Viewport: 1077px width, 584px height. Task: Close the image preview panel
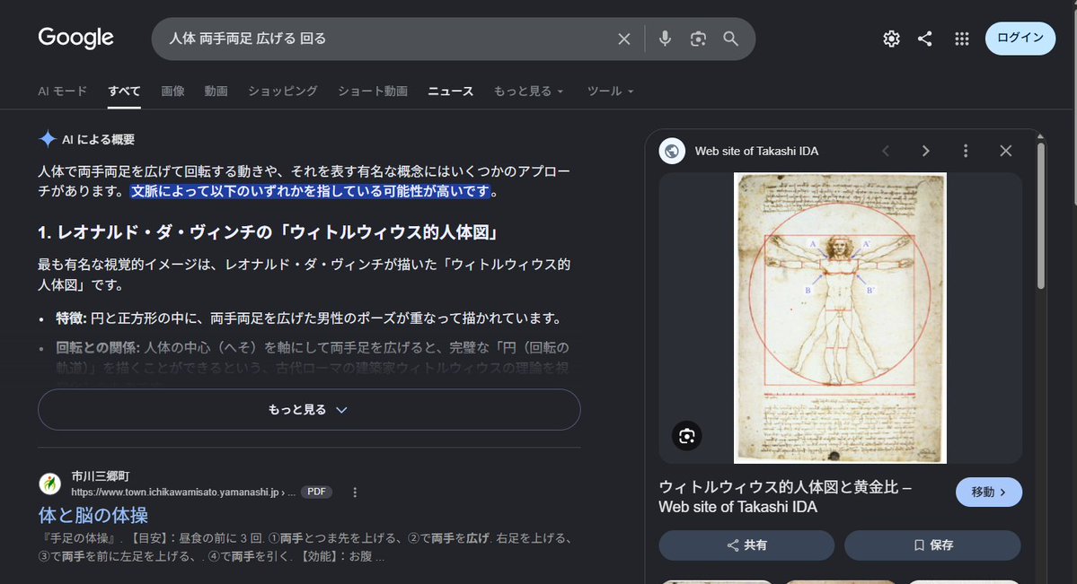[1005, 151]
